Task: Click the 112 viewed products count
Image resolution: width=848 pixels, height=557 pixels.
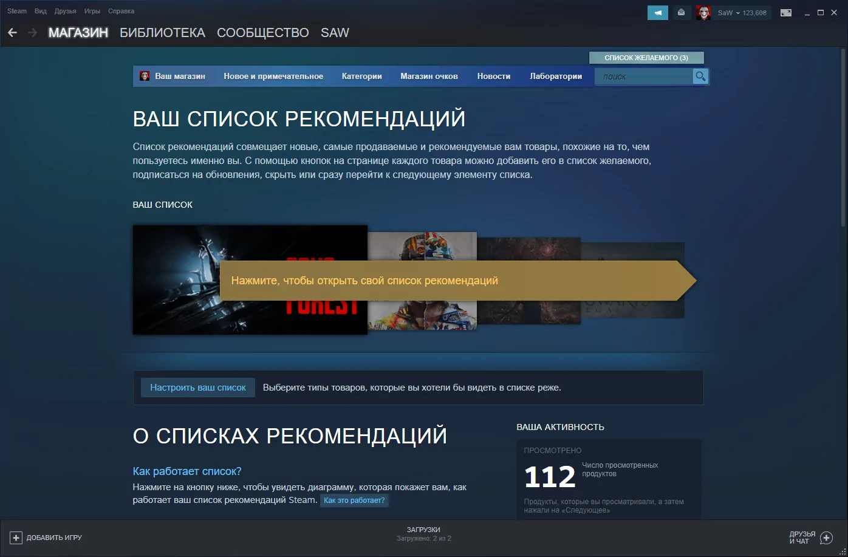Action: click(x=550, y=477)
